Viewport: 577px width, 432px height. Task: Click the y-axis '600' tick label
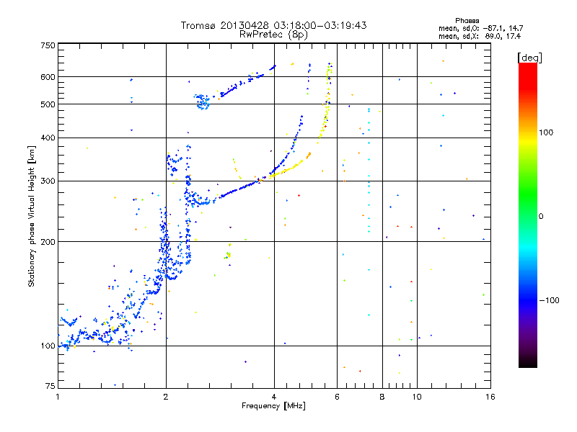tap(48, 77)
